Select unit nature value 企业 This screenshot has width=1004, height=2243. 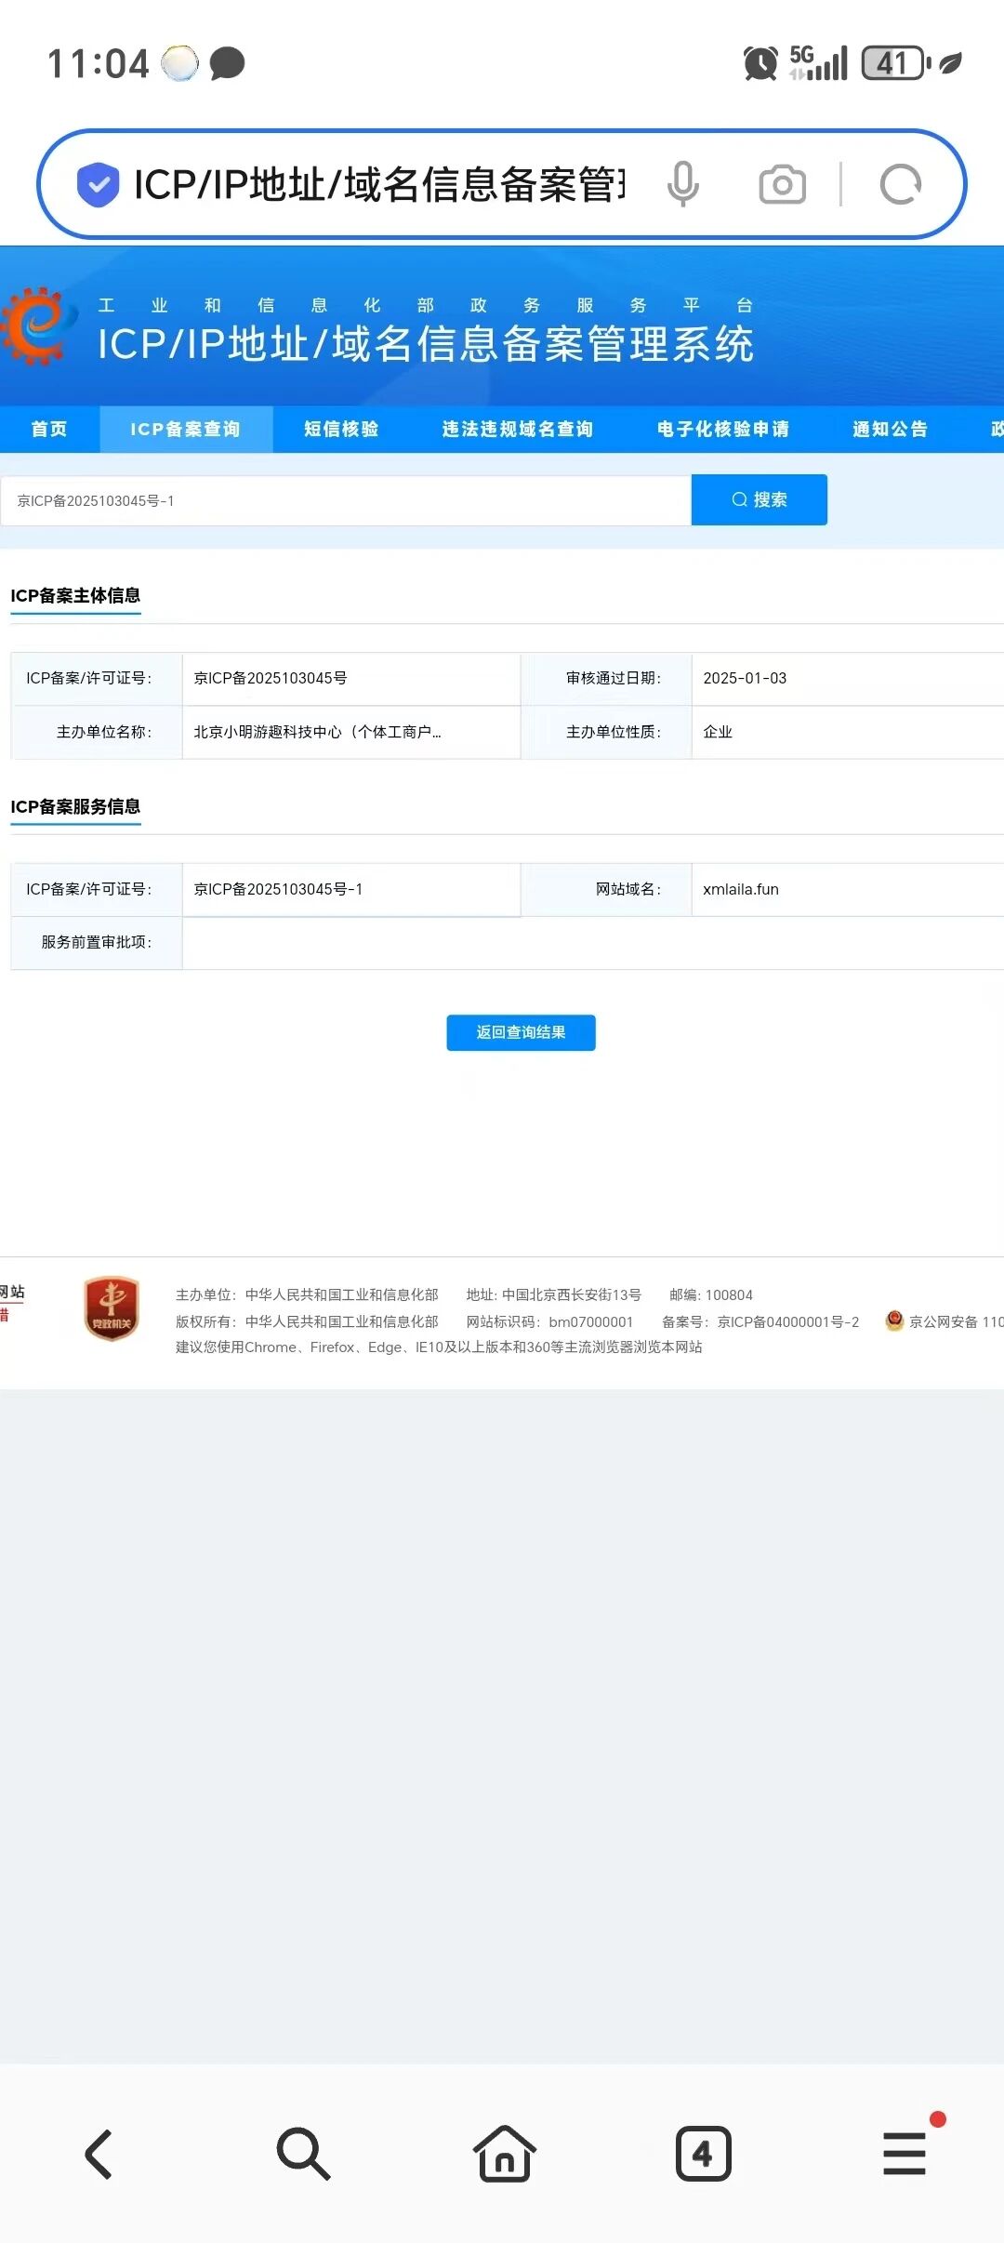tap(718, 732)
